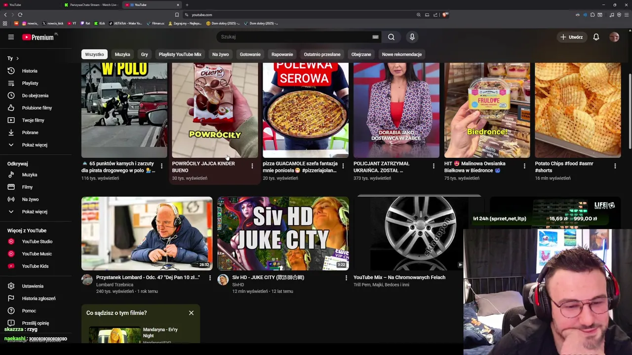The width and height of the screenshot is (632, 355).
Task: Open Muzyka under Odkrywaj
Action: (x=29, y=175)
